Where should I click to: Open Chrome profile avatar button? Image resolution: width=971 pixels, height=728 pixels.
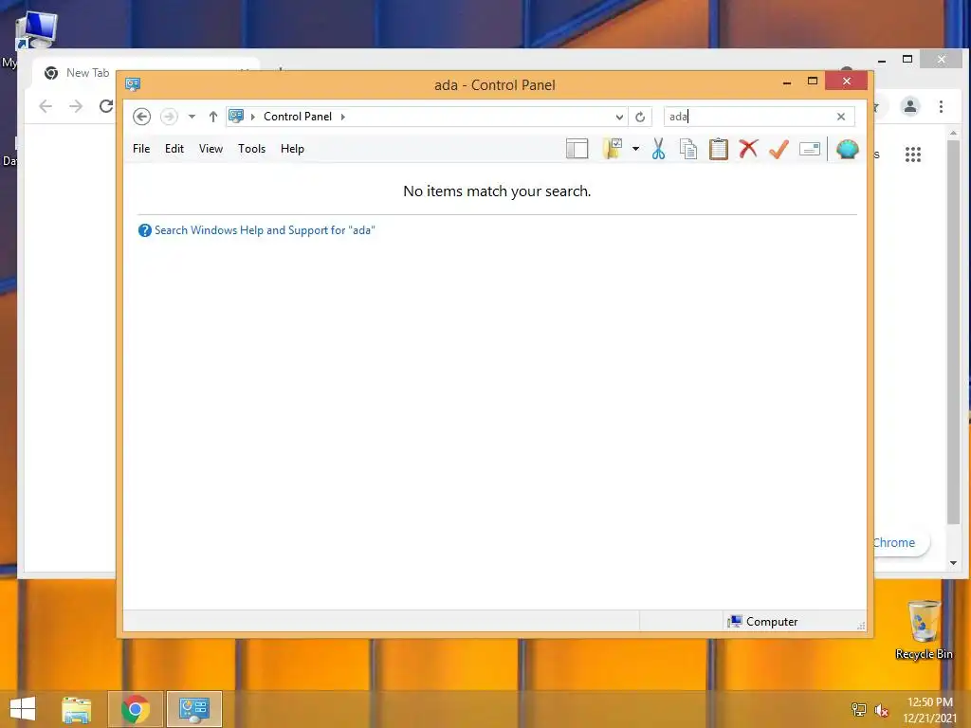click(909, 106)
